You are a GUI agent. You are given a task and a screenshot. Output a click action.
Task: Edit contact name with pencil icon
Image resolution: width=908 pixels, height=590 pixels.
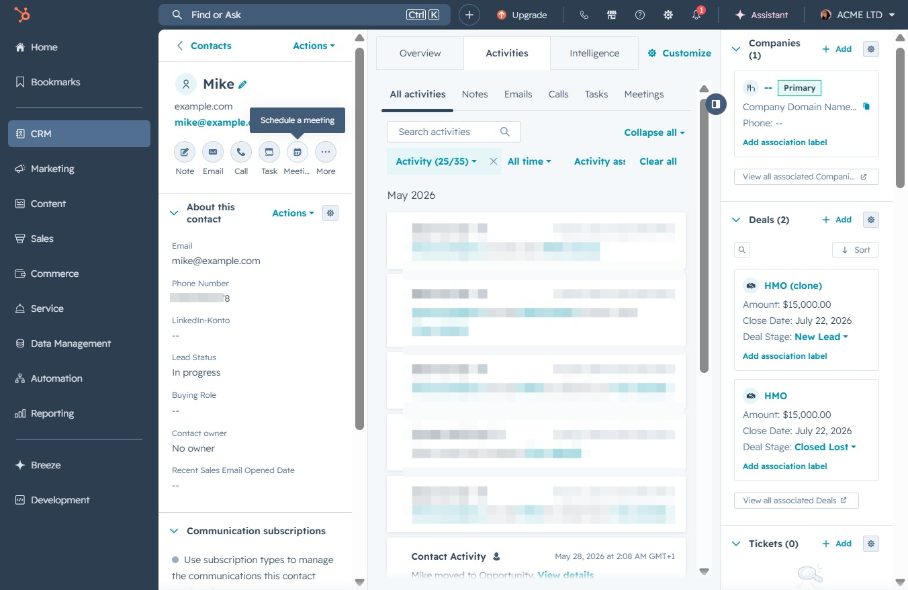(243, 85)
